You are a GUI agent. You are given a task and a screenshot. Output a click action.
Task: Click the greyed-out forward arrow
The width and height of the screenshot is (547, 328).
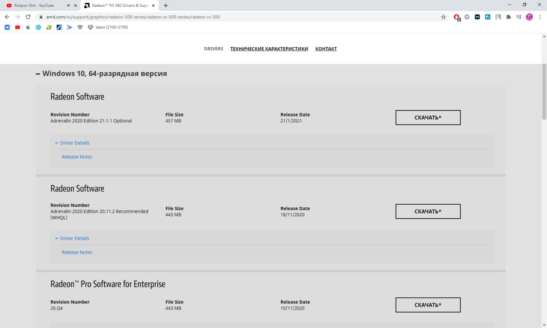(x=18, y=17)
